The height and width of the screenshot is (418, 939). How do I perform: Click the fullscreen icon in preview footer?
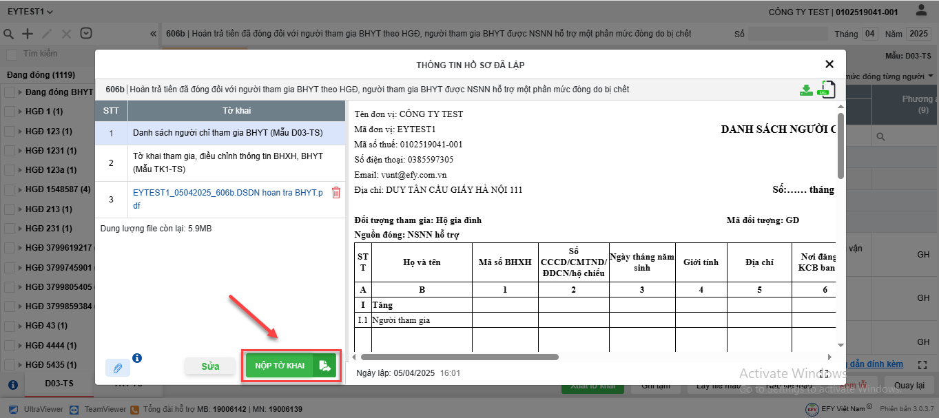[823, 373]
